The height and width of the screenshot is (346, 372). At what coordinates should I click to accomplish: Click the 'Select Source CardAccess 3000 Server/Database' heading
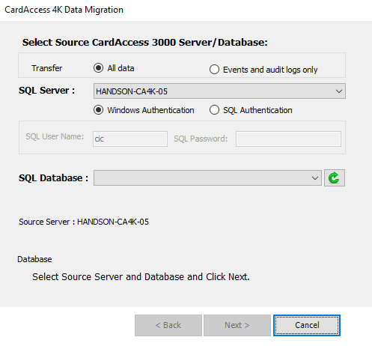coord(145,42)
